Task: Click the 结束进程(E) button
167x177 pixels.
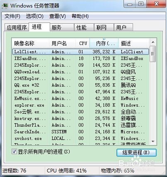Action: tap(136, 153)
